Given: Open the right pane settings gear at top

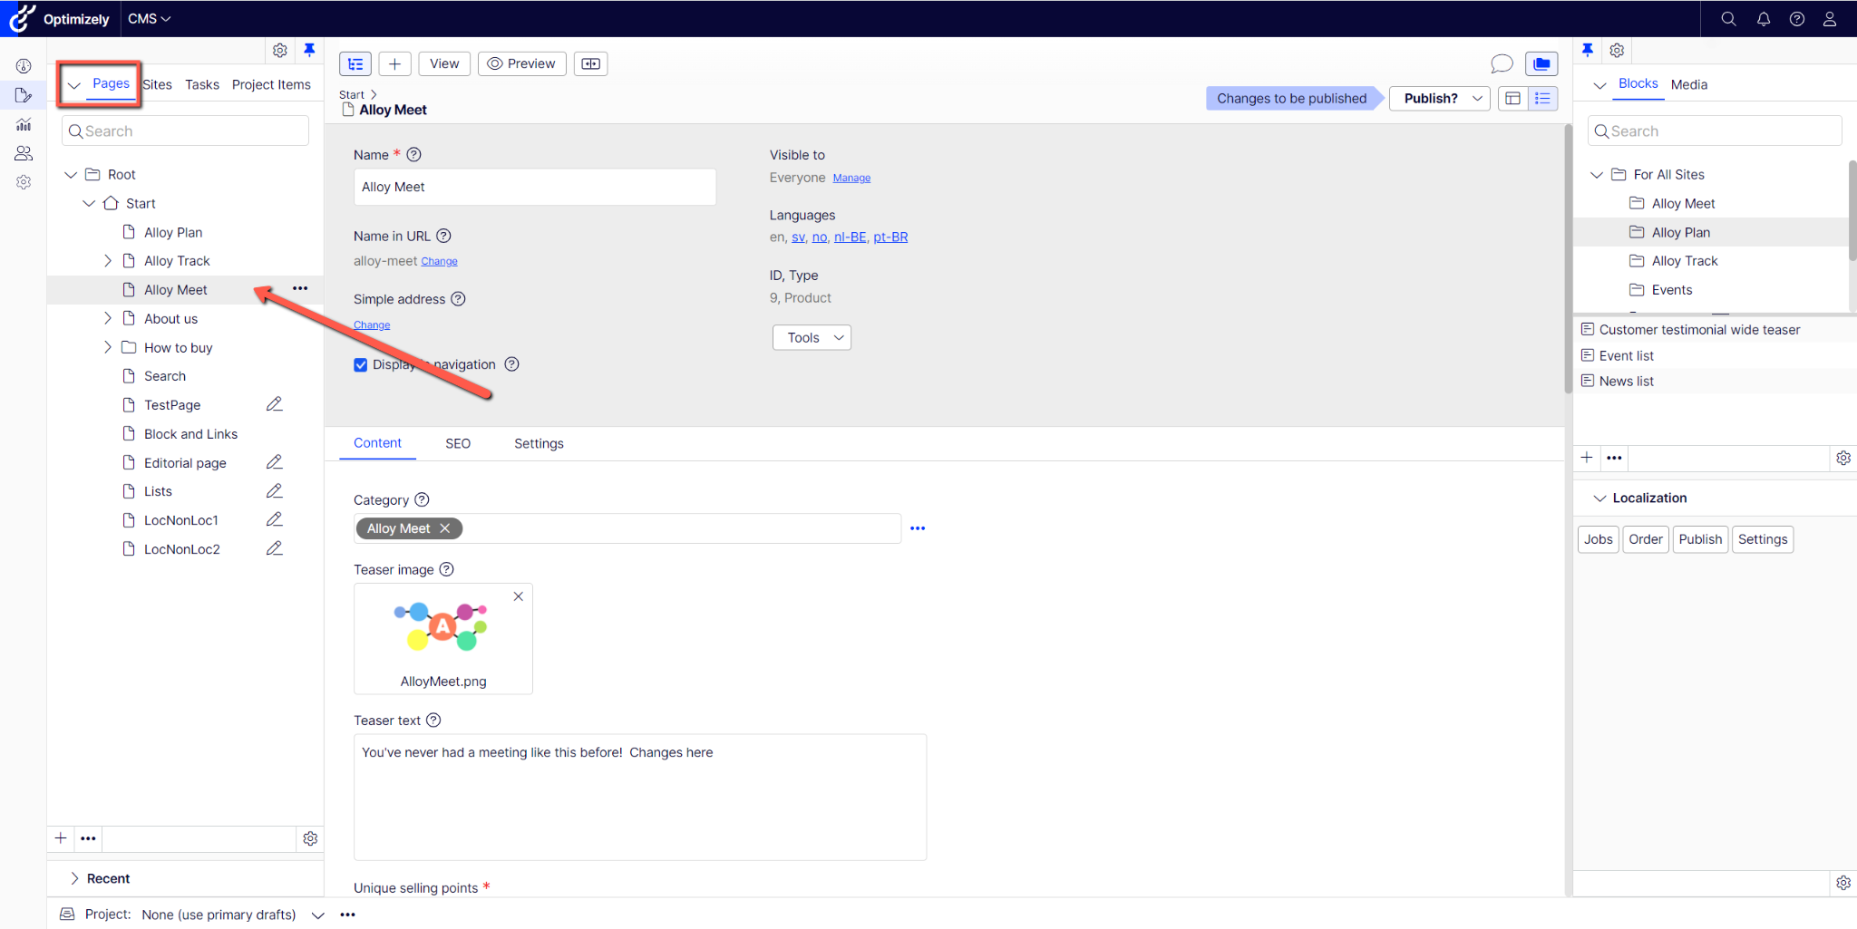Looking at the screenshot, I should click(x=1617, y=51).
